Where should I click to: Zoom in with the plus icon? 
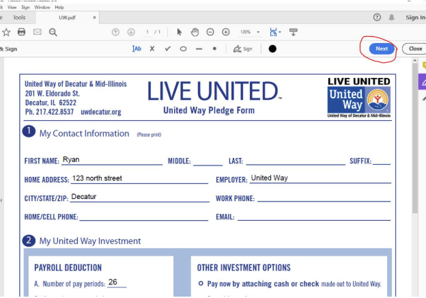(x=225, y=32)
